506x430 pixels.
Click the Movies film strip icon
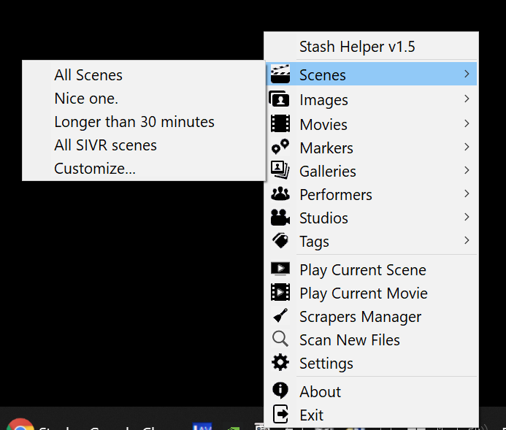(280, 123)
